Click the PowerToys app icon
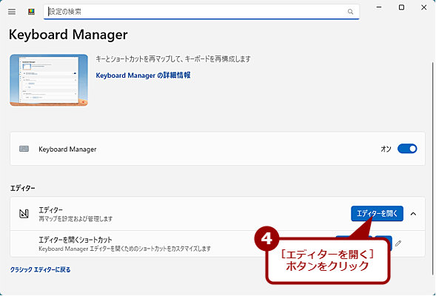The width and height of the screenshot is (436, 296). tap(31, 12)
